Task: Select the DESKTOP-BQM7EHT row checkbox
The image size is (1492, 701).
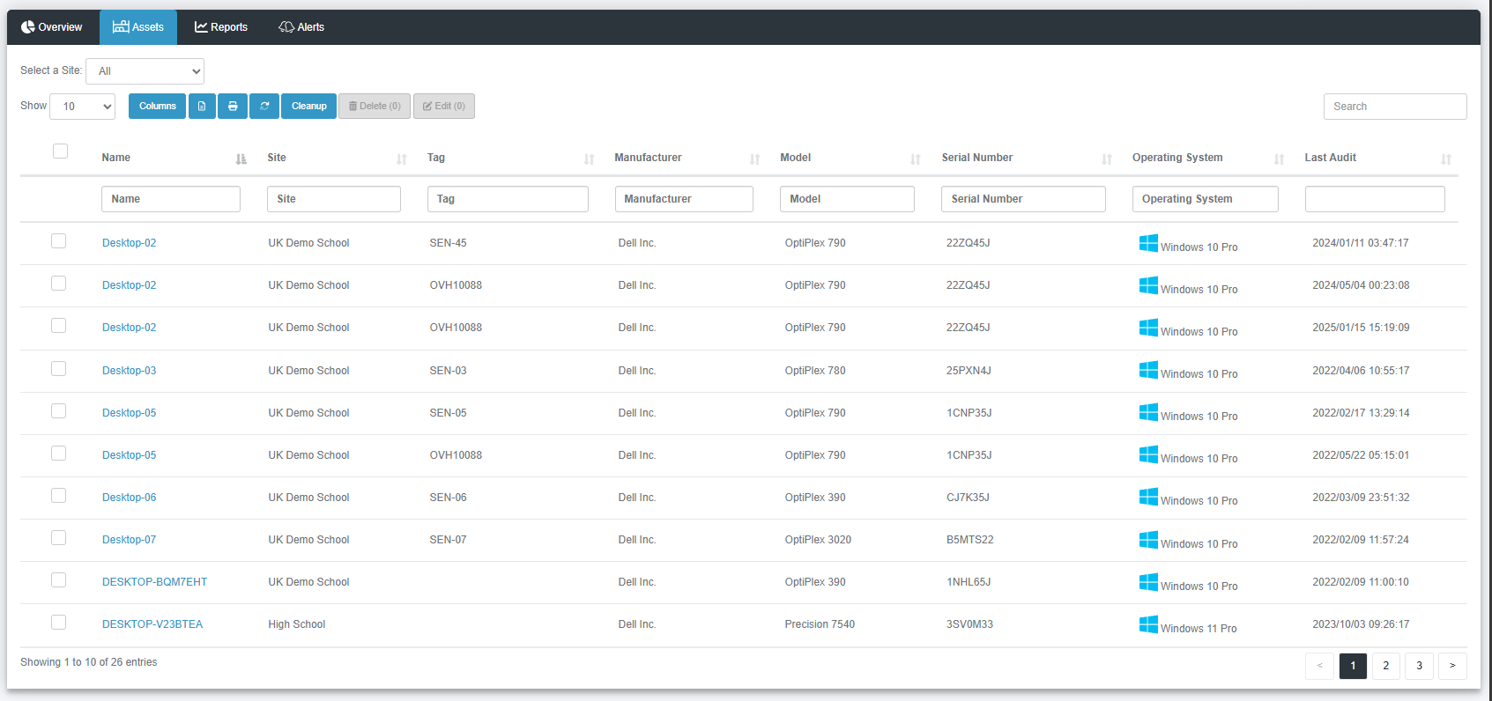Action: click(59, 580)
